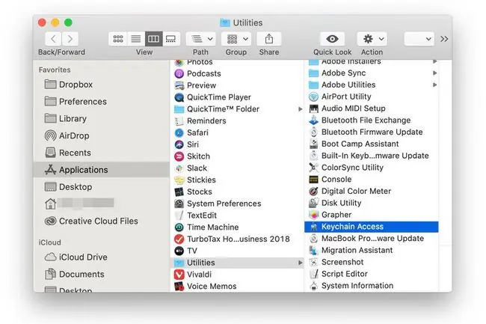Open iCloud Documents in sidebar
The image size is (486, 324).
click(x=101, y=274)
